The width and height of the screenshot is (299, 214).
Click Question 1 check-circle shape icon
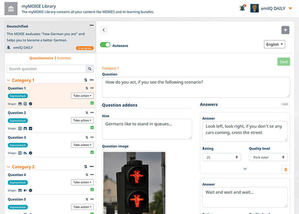(x=31, y=104)
